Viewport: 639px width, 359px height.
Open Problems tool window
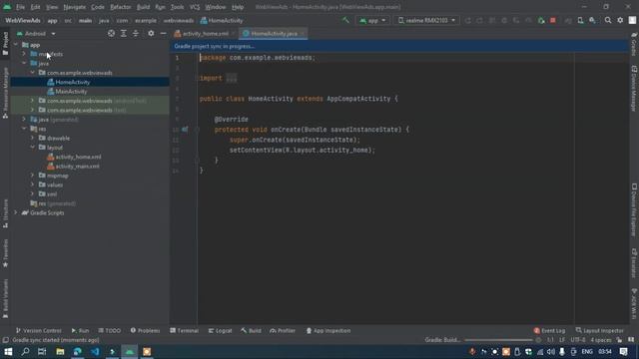[145, 330]
